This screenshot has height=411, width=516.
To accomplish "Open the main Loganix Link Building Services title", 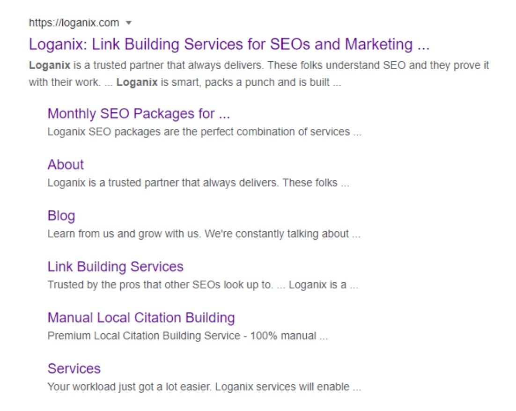I will coord(229,44).
